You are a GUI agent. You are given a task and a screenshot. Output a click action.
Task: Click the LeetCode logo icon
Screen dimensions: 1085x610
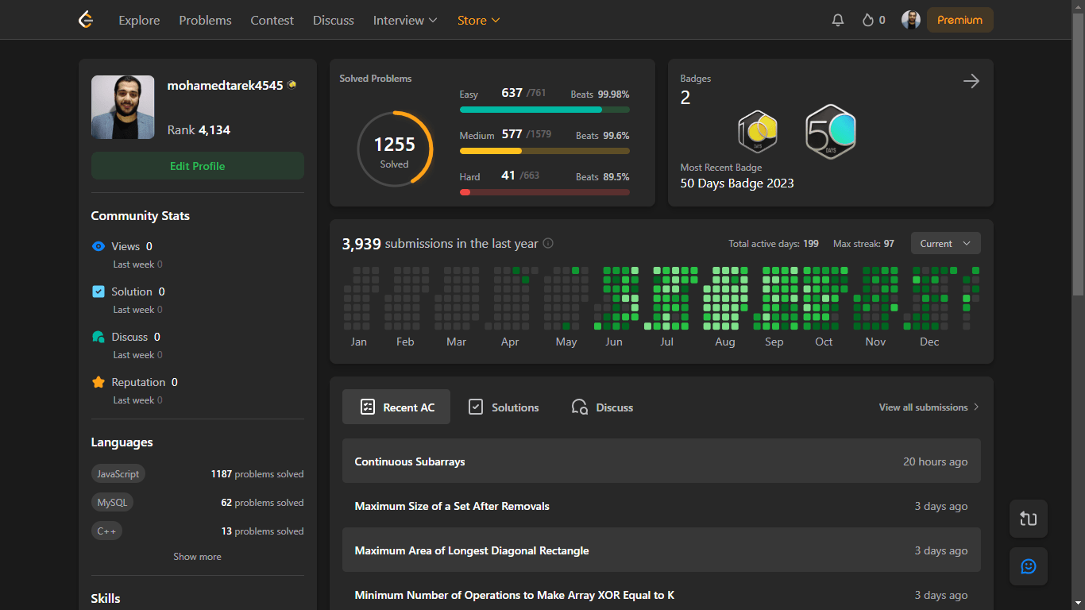pos(86,20)
